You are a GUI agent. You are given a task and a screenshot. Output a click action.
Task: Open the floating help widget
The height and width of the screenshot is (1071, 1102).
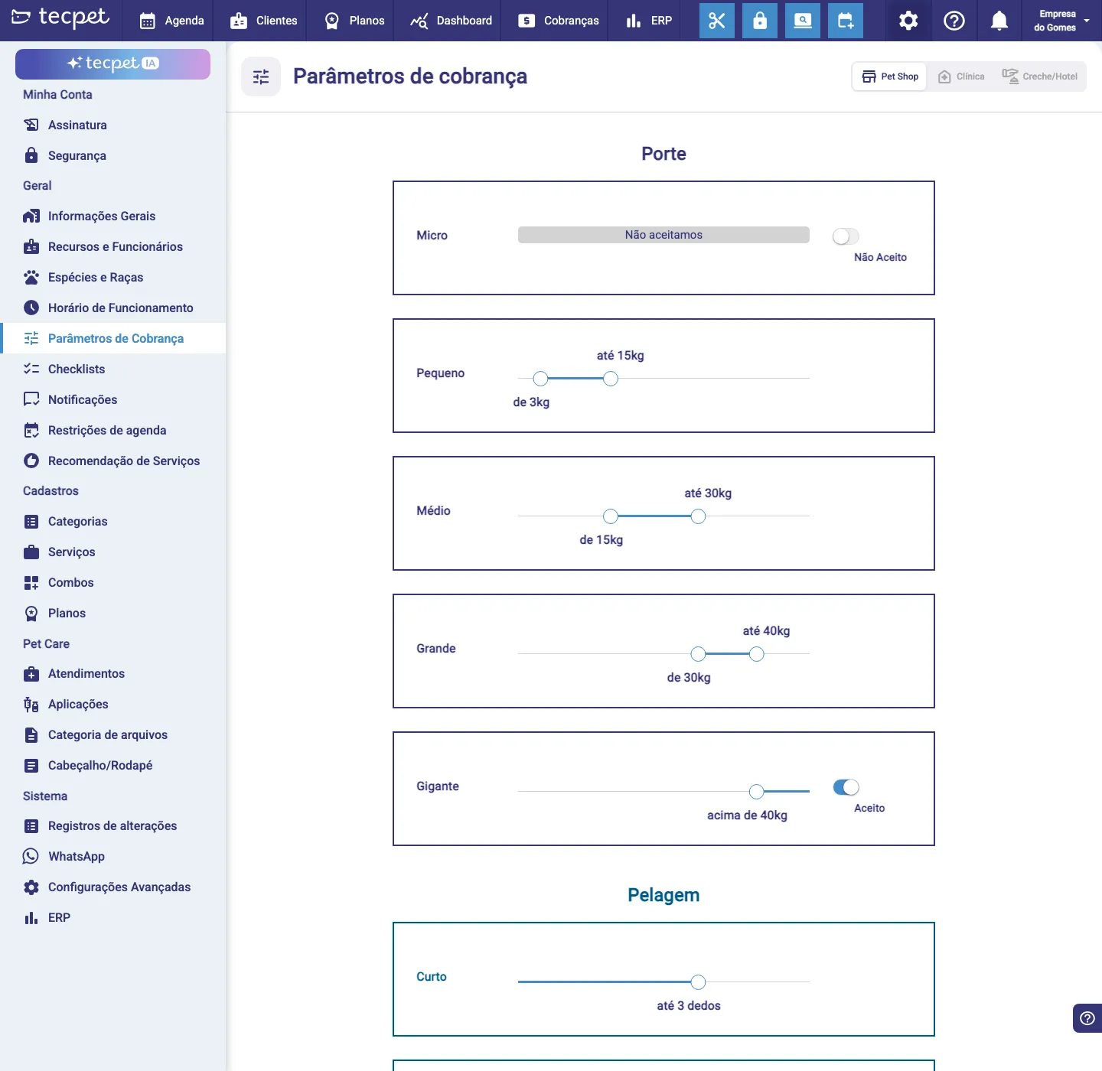(x=1087, y=1018)
